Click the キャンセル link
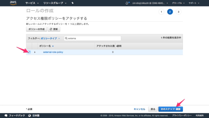 (x=139, y=109)
